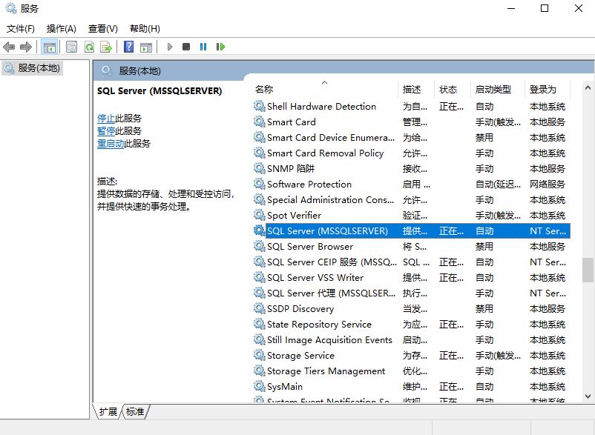This screenshot has height=435, width=595.
Task: Click 管理... description of Smart Card
Action: [x=415, y=122]
